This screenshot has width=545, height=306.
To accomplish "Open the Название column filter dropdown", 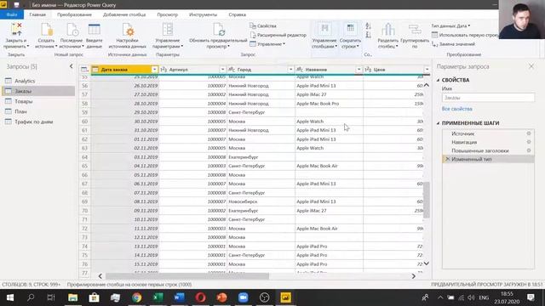I will point(359,70).
